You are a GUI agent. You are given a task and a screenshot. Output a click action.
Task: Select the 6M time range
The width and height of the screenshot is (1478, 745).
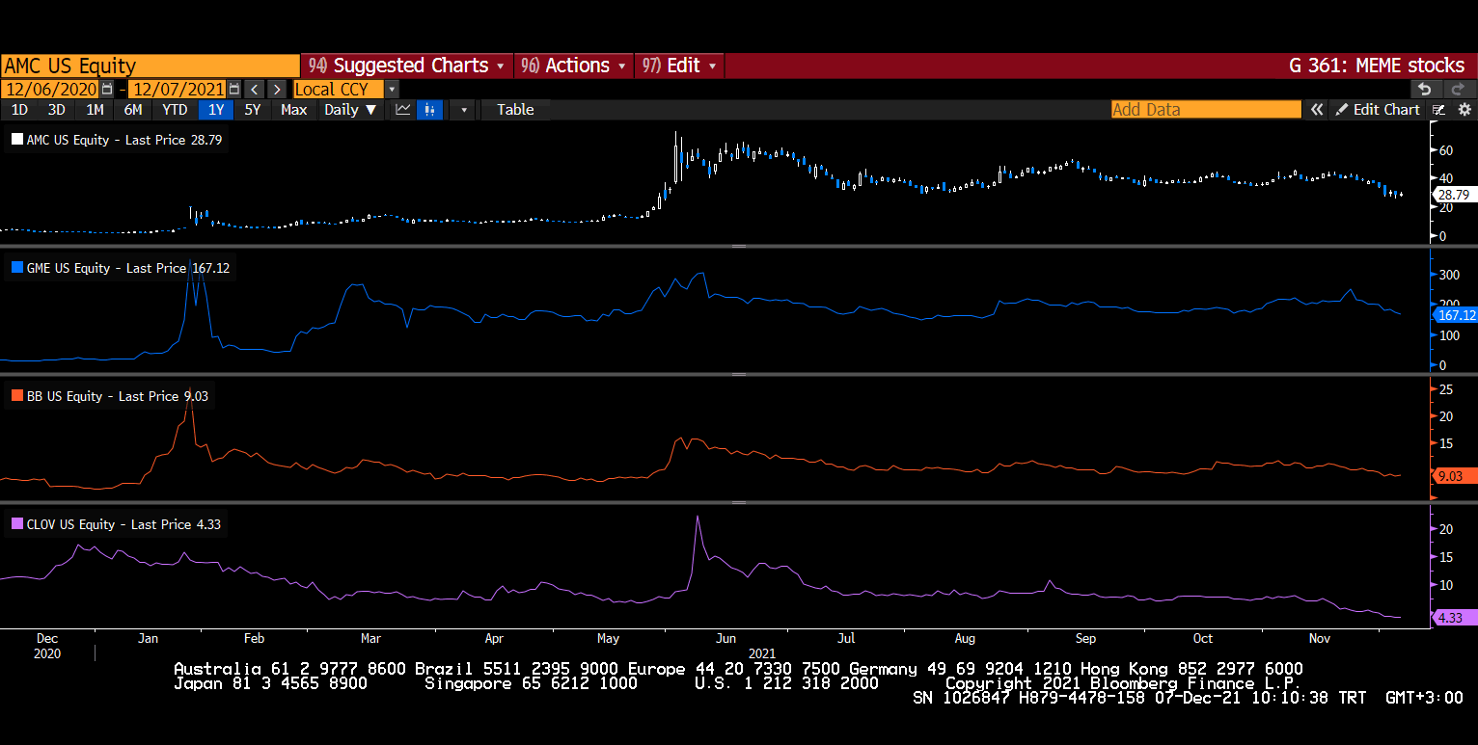[133, 110]
